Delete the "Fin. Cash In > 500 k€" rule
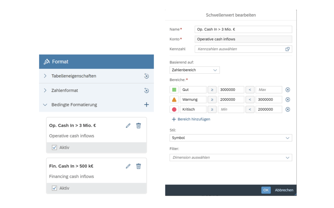The height and width of the screenshot is (208, 334). point(138,166)
